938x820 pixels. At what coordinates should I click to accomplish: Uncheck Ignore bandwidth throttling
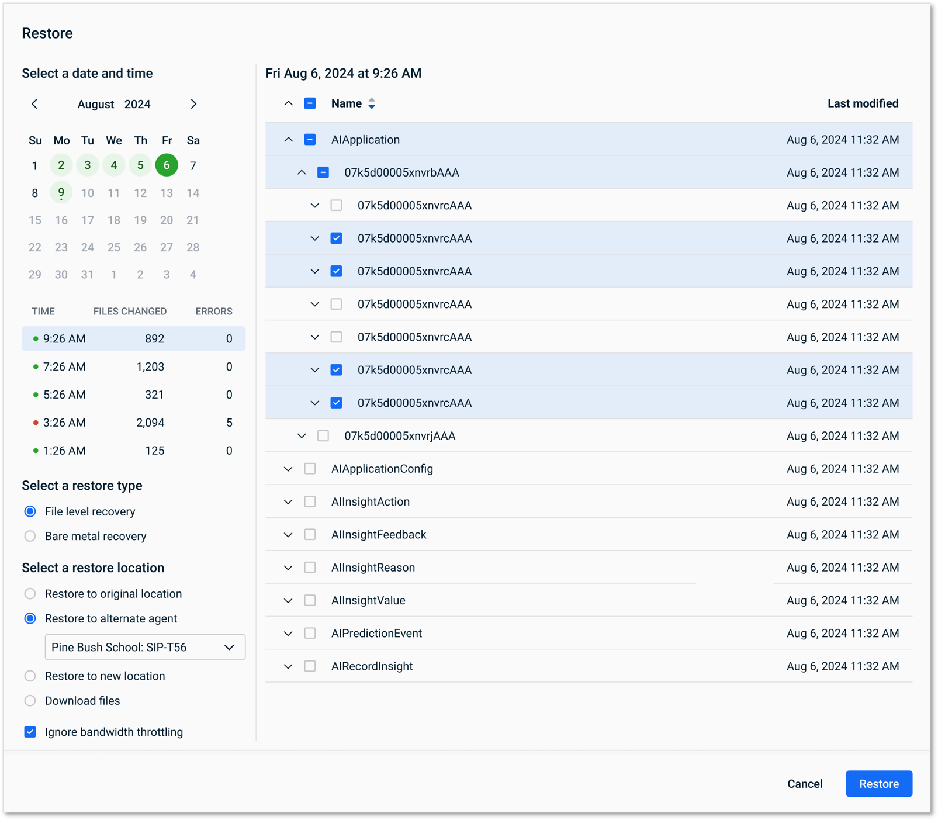pyautogui.click(x=30, y=731)
